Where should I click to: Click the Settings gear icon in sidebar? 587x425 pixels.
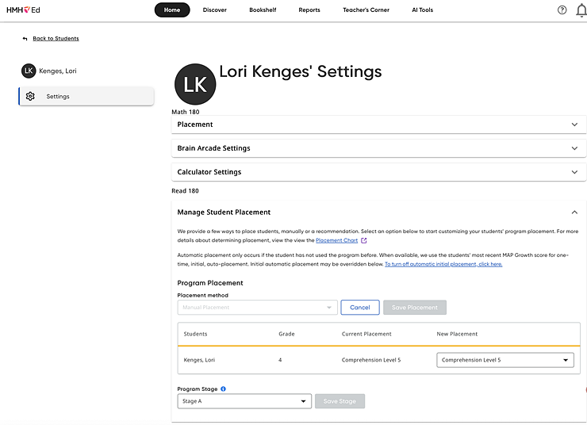tap(30, 96)
